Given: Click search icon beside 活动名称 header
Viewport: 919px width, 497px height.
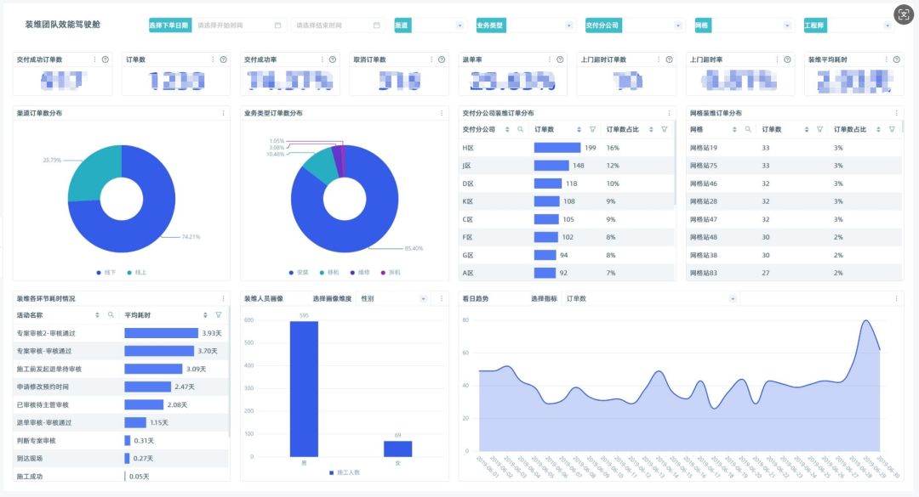Looking at the screenshot, I should [x=111, y=315].
